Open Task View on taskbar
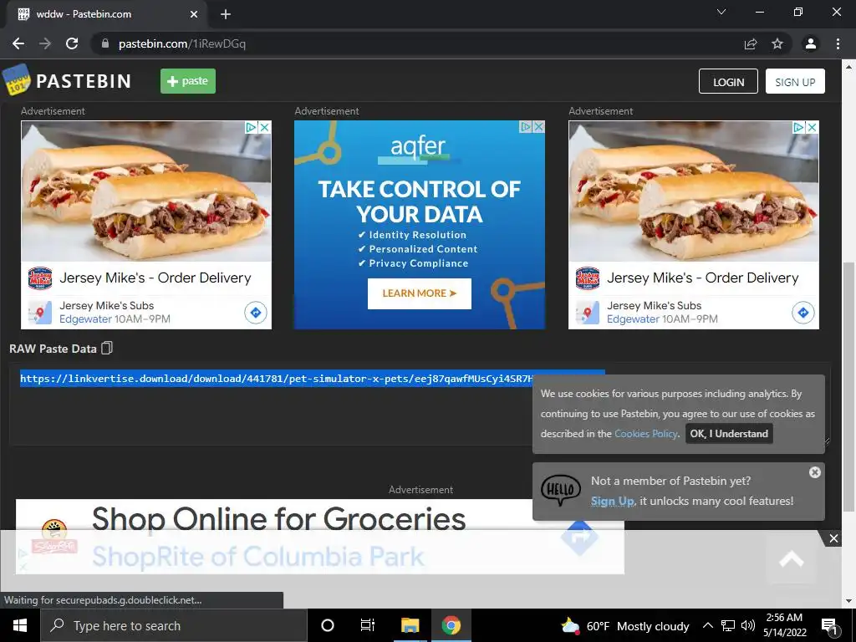Image resolution: width=856 pixels, height=642 pixels. tap(368, 625)
